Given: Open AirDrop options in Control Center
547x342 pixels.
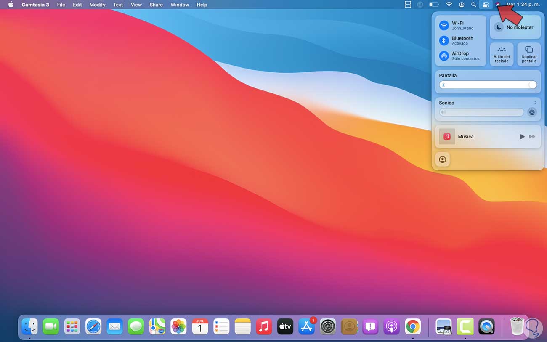Looking at the screenshot, I should pyautogui.click(x=444, y=56).
